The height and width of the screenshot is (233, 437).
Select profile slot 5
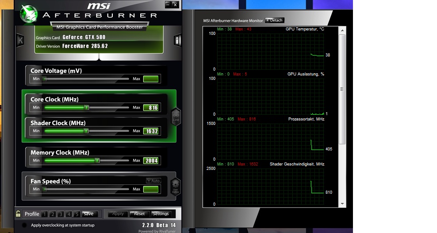(x=77, y=214)
